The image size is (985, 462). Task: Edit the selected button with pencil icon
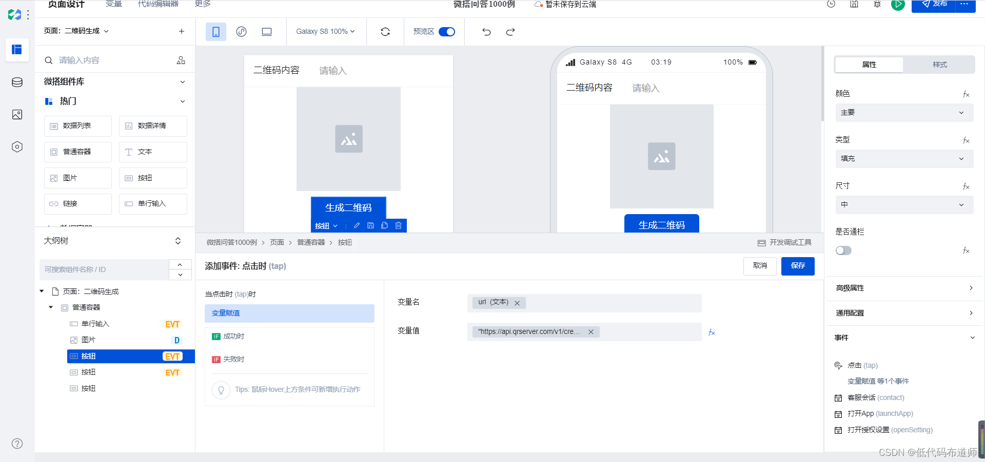[357, 225]
